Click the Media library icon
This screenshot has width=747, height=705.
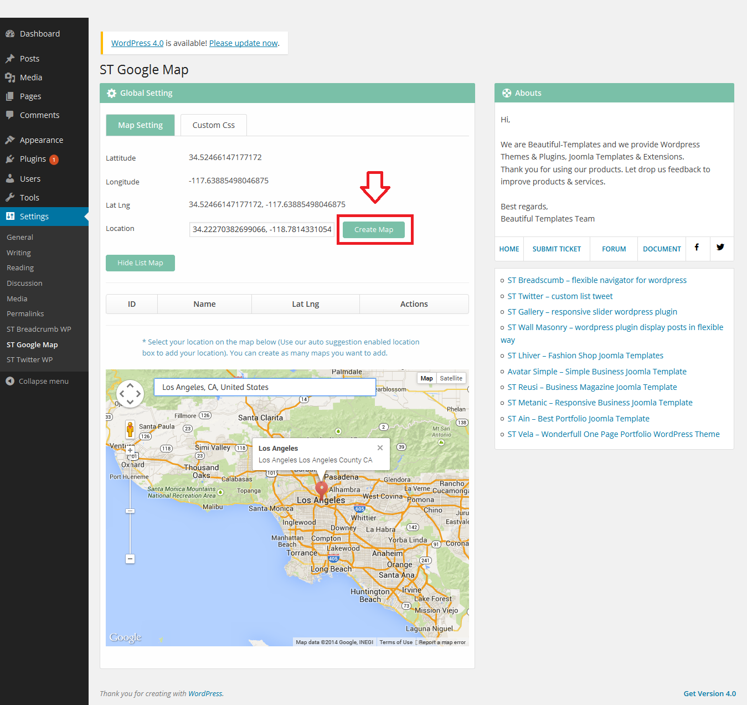click(x=10, y=78)
